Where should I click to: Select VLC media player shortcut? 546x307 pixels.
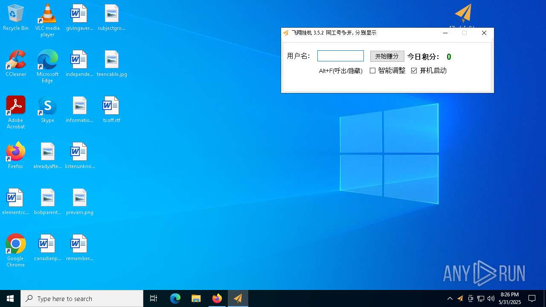click(x=47, y=20)
